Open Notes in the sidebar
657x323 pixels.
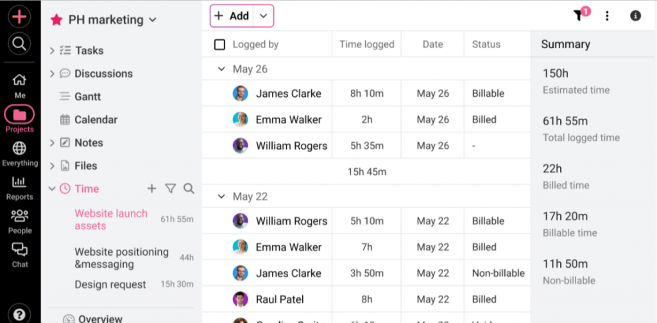pos(89,143)
